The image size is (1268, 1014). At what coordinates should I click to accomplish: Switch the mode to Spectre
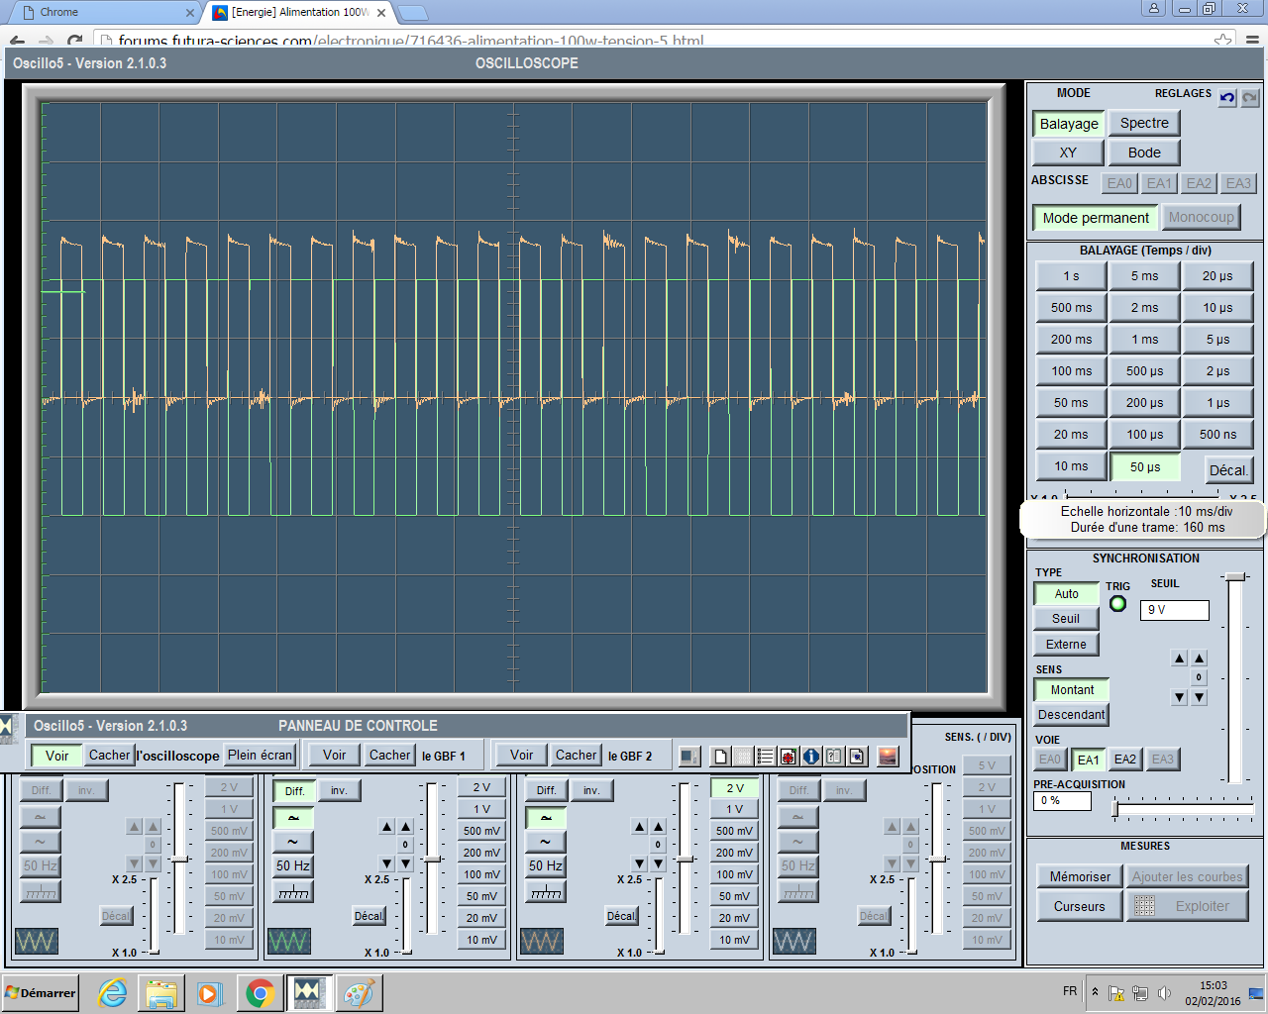pos(1144,123)
